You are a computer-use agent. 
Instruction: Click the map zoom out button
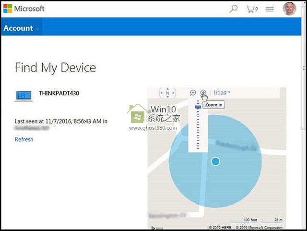click(193, 93)
